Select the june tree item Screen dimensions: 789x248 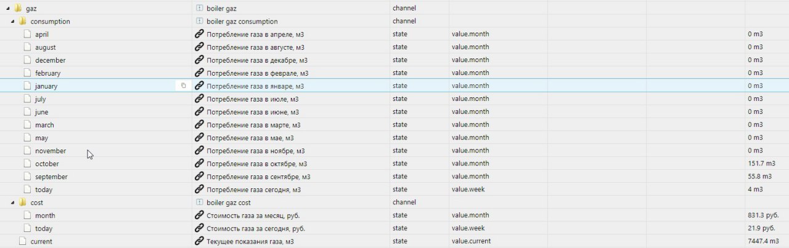coord(42,112)
